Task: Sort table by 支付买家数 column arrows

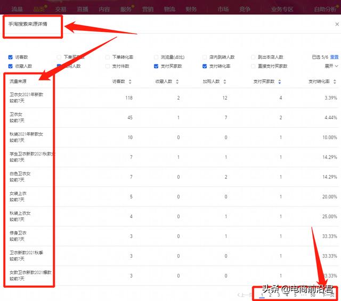Action: pos(279,82)
